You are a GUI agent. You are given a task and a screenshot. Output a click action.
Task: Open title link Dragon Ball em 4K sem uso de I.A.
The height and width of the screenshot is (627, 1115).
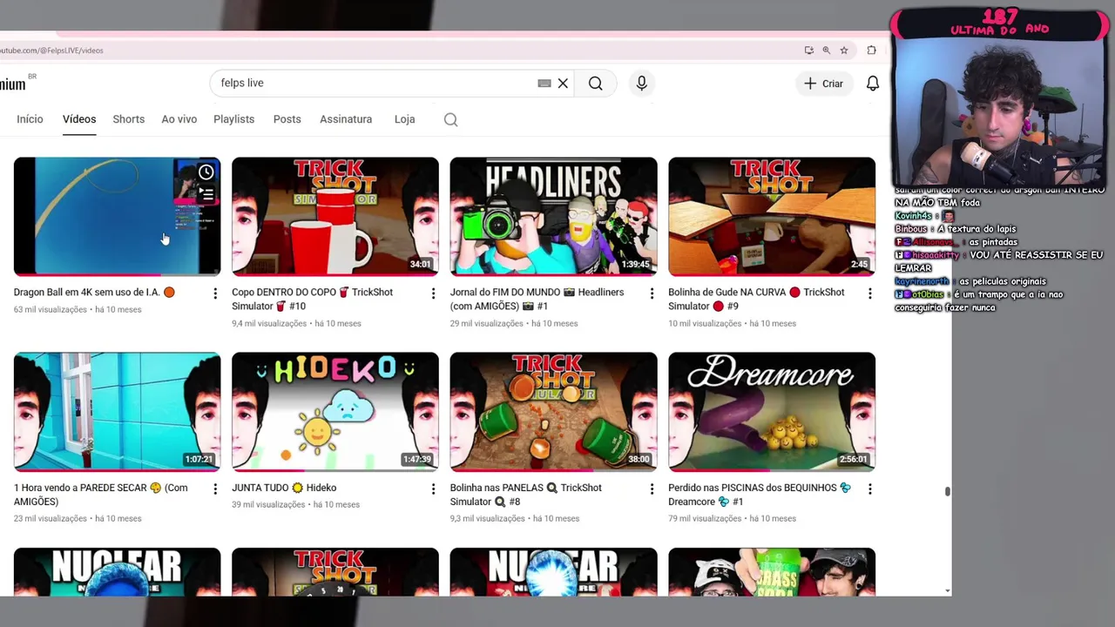tap(94, 293)
